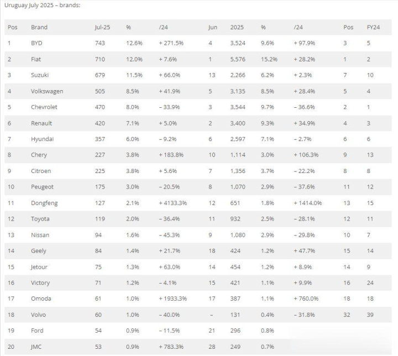Click the Suzuki brand name
This screenshot has width=398, height=356.
pyautogui.click(x=40, y=75)
